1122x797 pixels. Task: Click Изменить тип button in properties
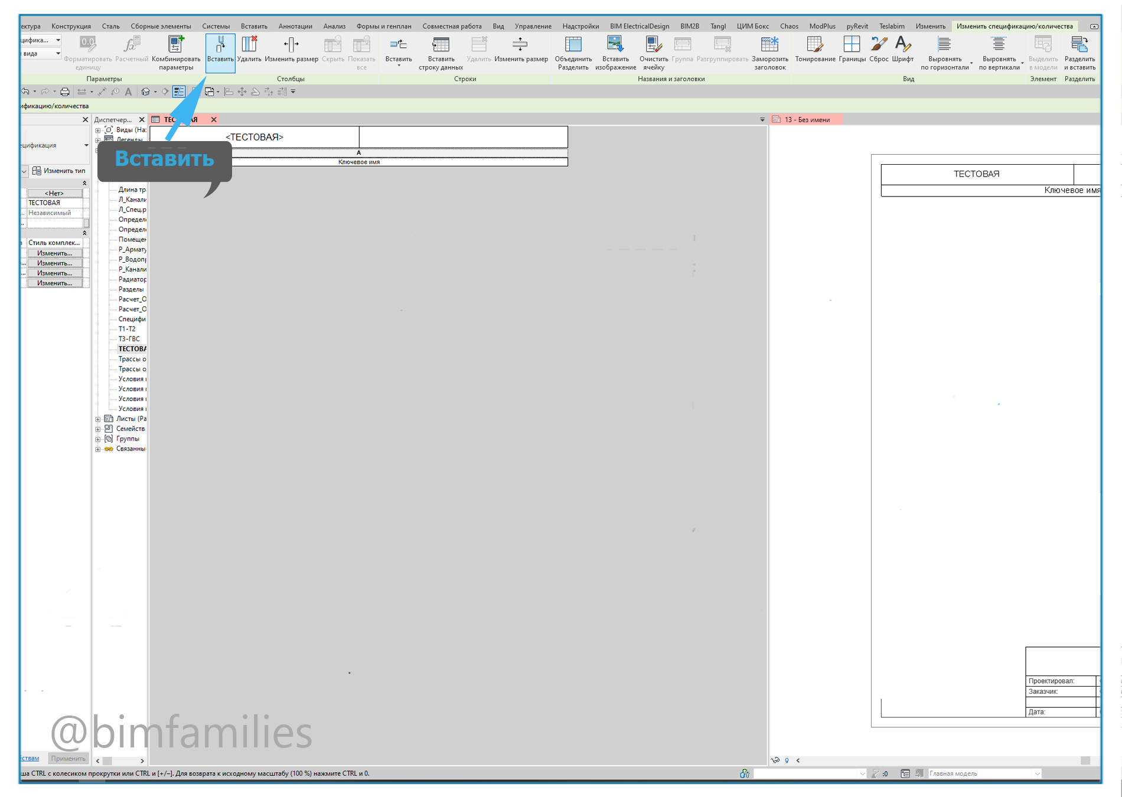pos(59,171)
